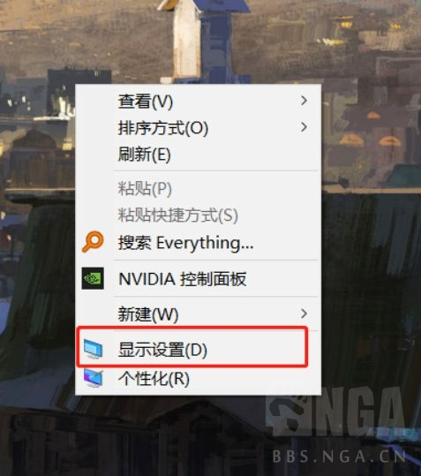Select the 排序方式(O) menu entry
The width and height of the screenshot is (421, 476).
[x=198, y=127]
